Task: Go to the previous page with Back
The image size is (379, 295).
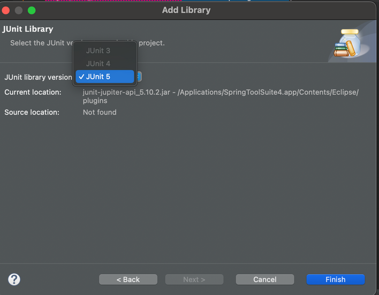Action: pyautogui.click(x=128, y=279)
